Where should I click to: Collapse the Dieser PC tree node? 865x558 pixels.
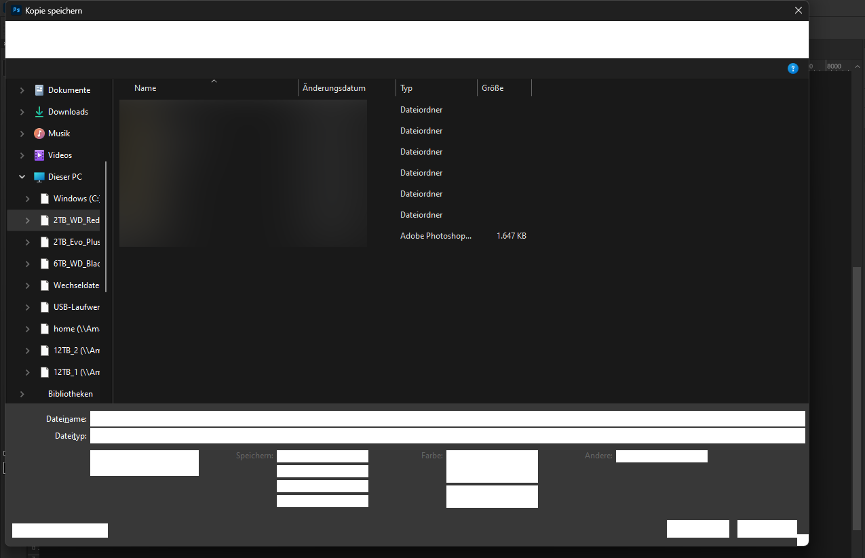[x=22, y=177]
